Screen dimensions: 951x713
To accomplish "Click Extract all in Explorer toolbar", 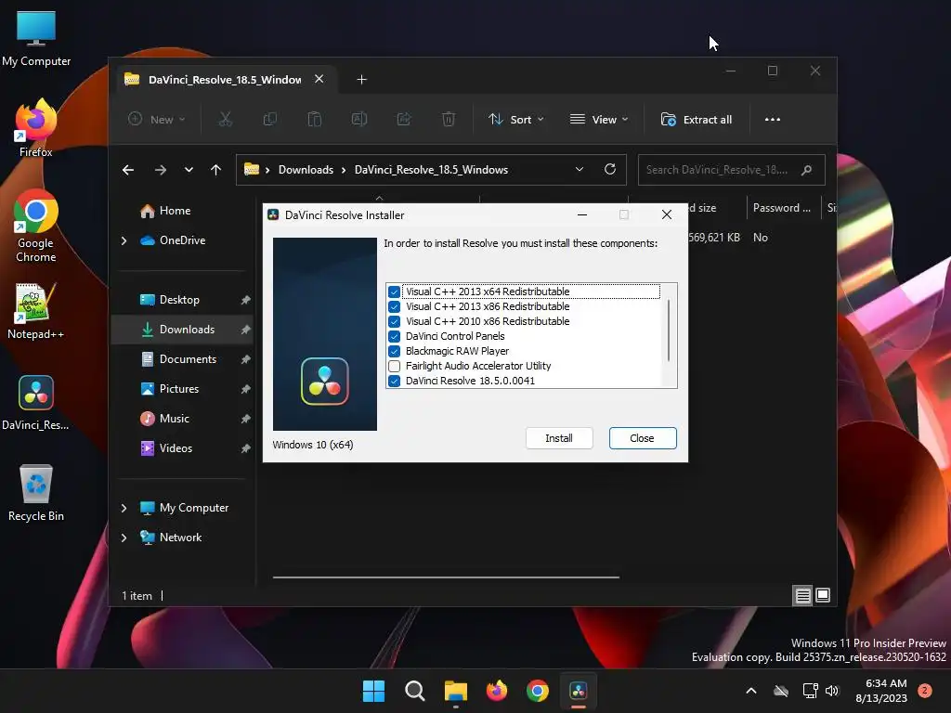I will pos(697,120).
